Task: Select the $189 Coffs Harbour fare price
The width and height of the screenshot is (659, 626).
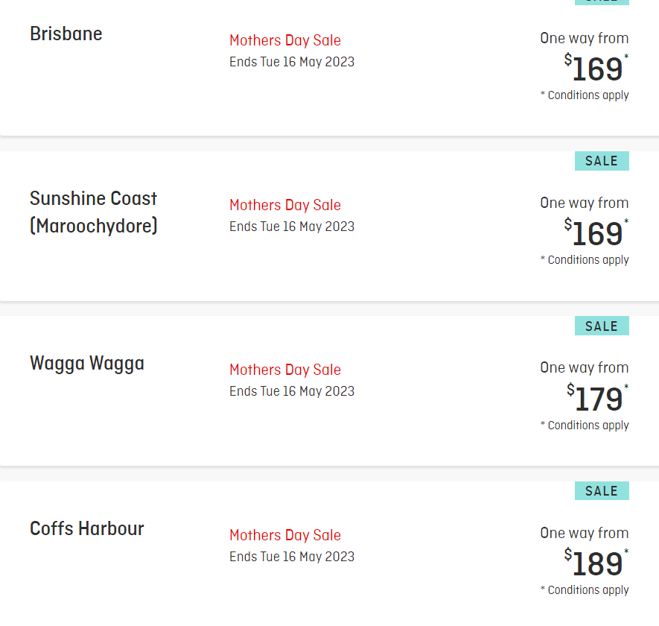Action: pyautogui.click(x=596, y=563)
